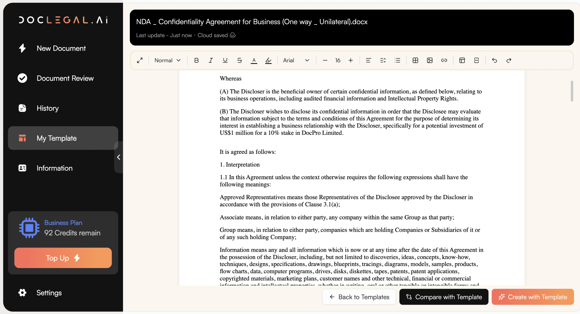Open New Document from sidebar
Viewport: 580px width, 314px height.
pyautogui.click(x=63, y=48)
